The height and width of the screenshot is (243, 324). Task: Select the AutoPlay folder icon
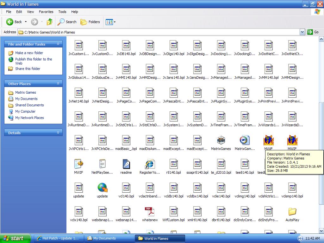click(292, 211)
